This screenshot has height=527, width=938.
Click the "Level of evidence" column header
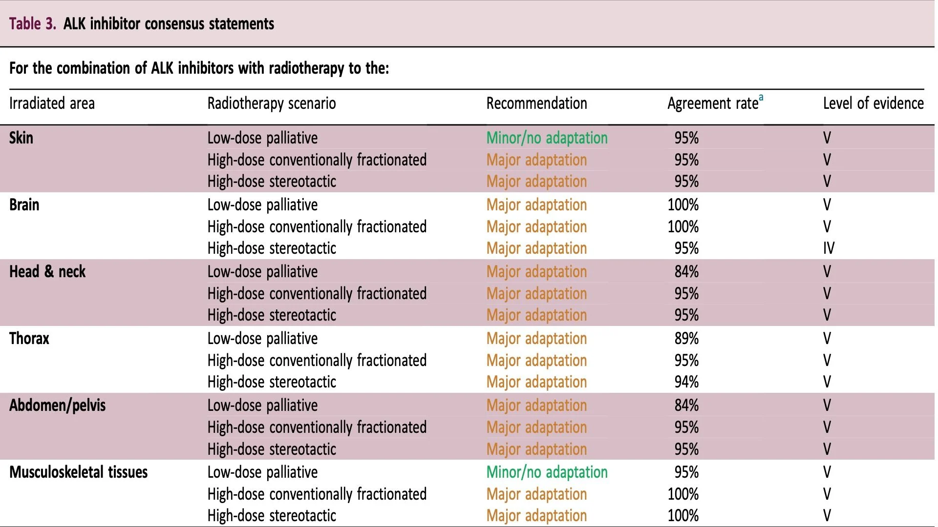[873, 103]
